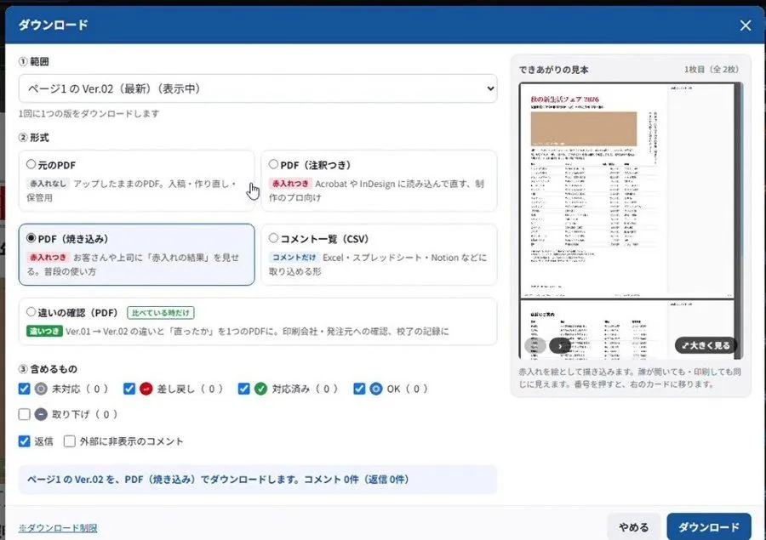This screenshot has height=540, width=766.
Task: Select PDF（焼き込み） radio option
Action: pos(31,238)
